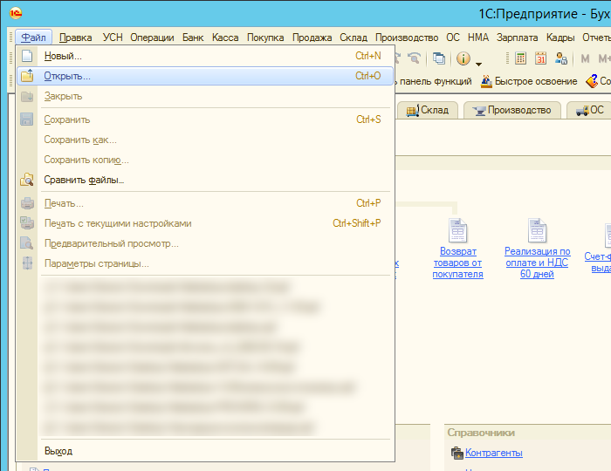Open the Контрагенты reference link
Viewport: 611px width, 471px height.
coord(494,453)
